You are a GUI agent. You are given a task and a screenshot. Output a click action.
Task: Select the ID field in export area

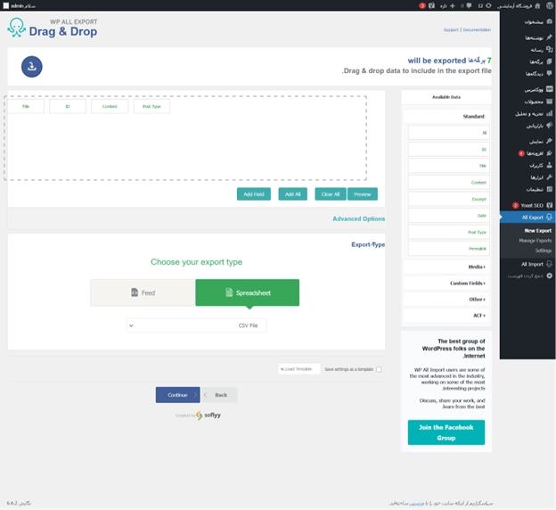click(68, 106)
